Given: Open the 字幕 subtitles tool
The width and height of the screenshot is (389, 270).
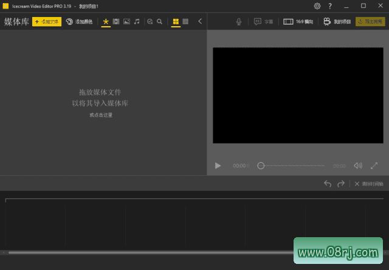Looking at the screenshot, I should point(263,22).
